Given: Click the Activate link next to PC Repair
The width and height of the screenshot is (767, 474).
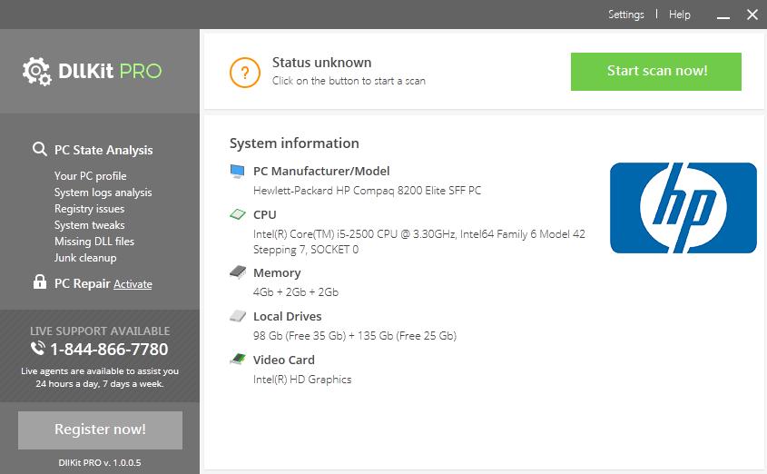Looking at the screenshot, I should pos(133,284).
